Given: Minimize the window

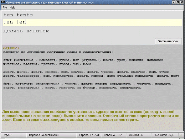Looking at the screenshot, I should pos(174,2).
